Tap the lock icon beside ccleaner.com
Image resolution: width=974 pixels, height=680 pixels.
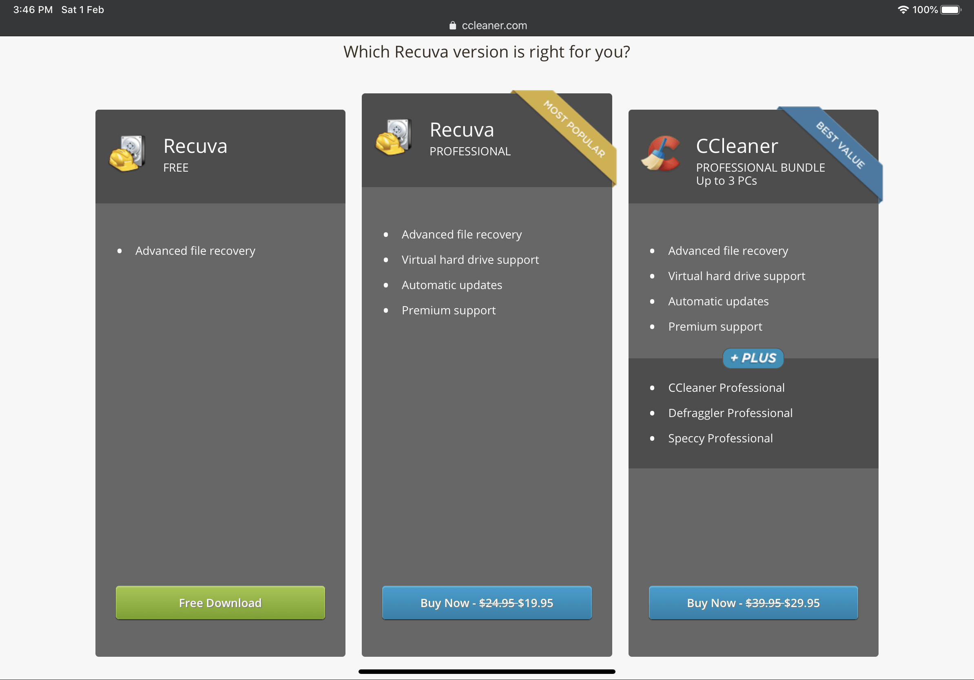click(453, 25)
